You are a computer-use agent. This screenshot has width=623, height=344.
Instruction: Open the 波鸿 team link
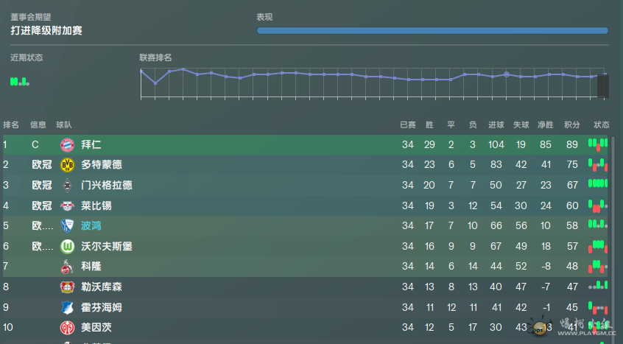coord(91,226)
